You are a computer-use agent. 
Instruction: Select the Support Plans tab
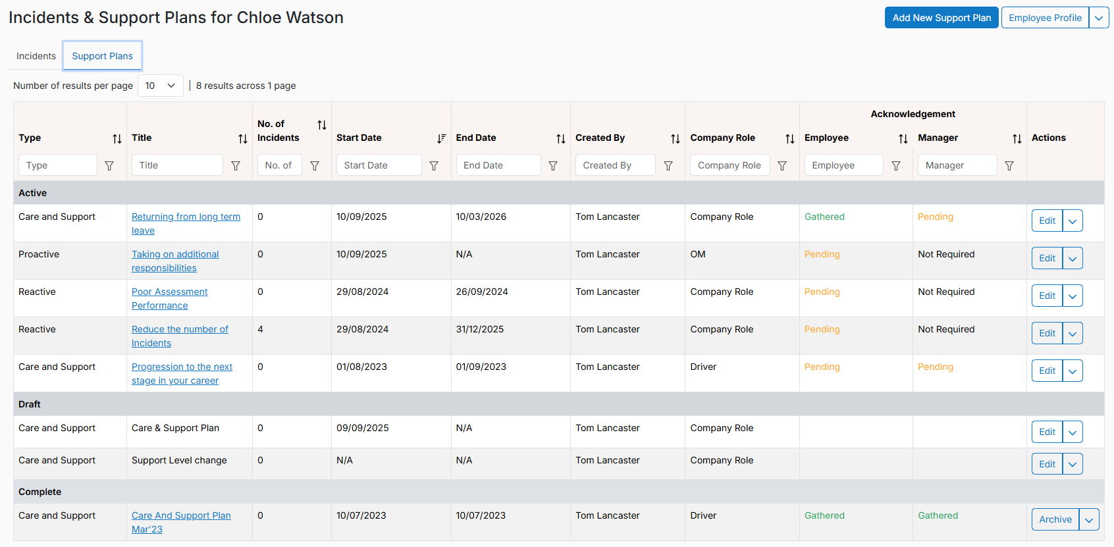(103, 56)
